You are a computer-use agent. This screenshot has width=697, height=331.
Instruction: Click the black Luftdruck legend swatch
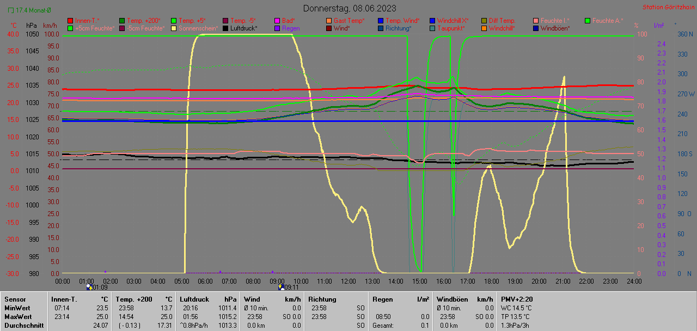(x=225, y=28)
